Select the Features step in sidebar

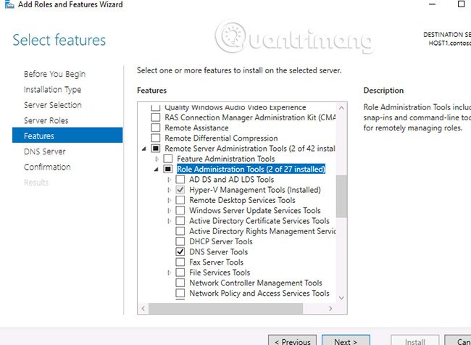point(67,136)
